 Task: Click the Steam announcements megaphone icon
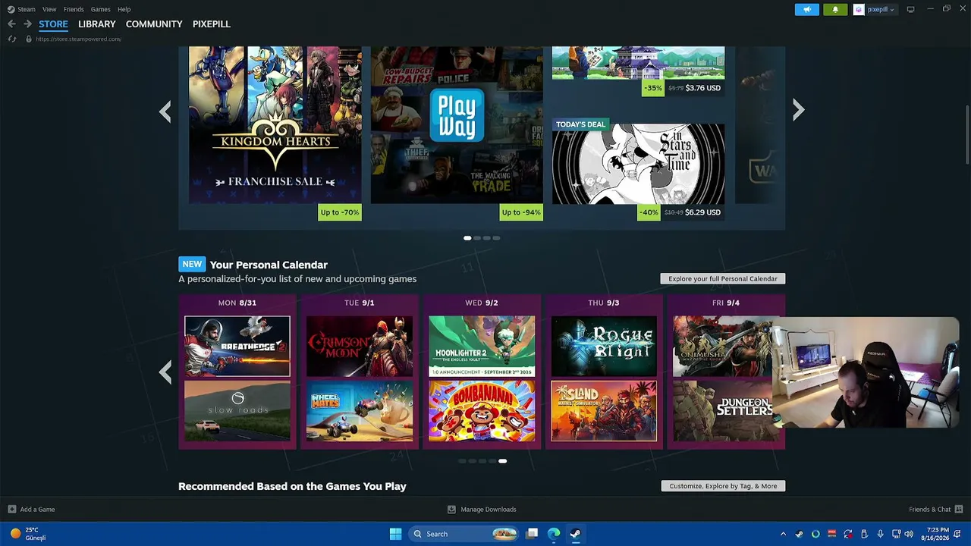point(806,9)
